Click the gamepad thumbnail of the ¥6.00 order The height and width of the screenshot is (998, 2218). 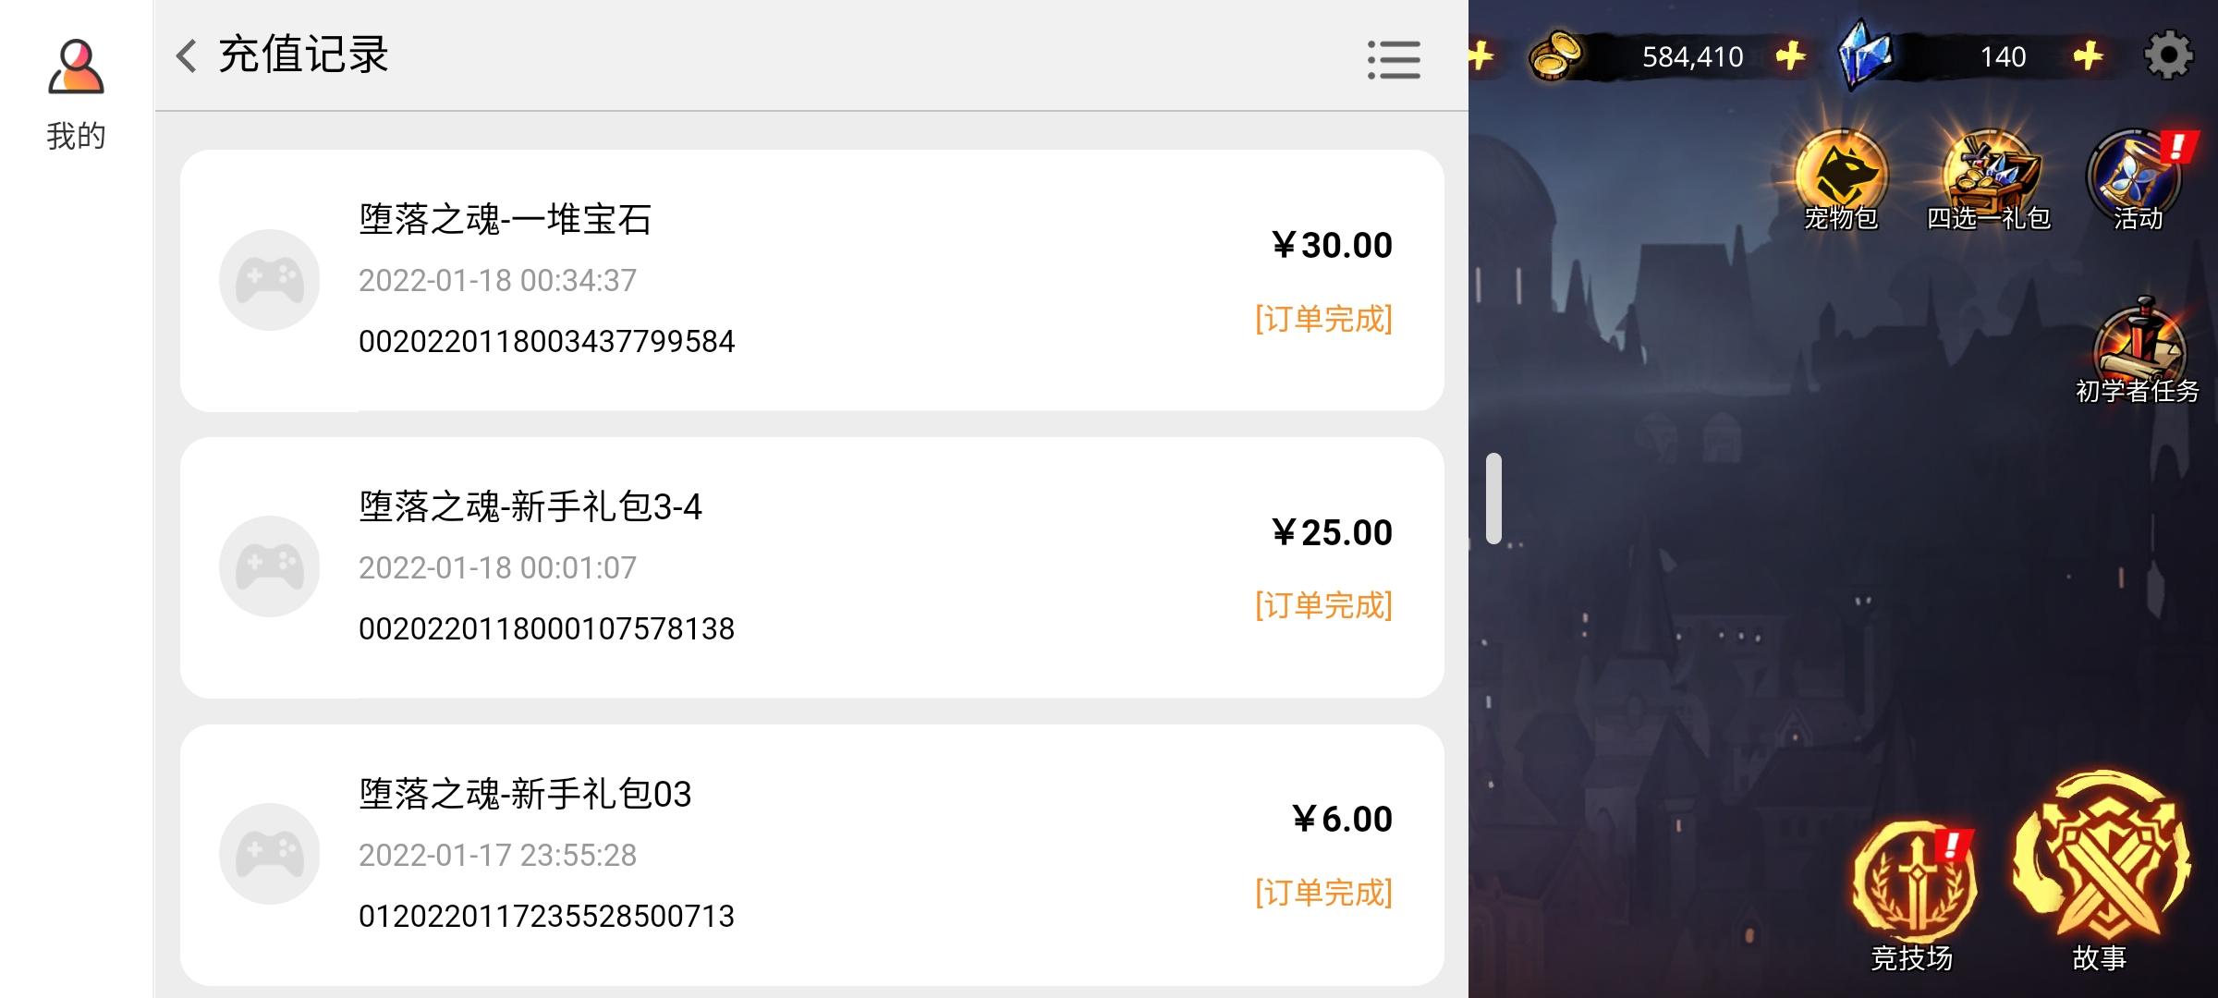coord(269,854)
